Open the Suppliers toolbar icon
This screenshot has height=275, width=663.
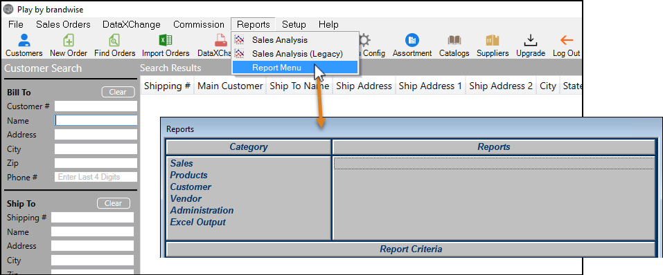(x=493, y=40)
